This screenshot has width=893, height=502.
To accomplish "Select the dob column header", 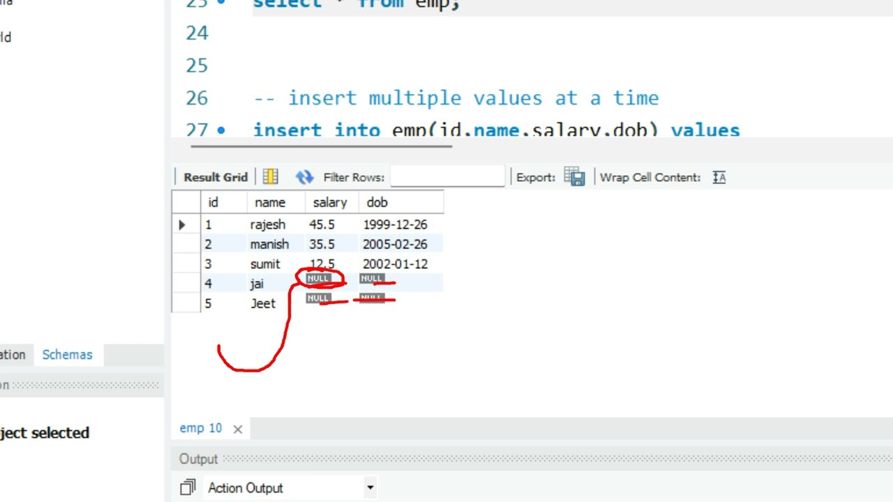I will [400, 202].
